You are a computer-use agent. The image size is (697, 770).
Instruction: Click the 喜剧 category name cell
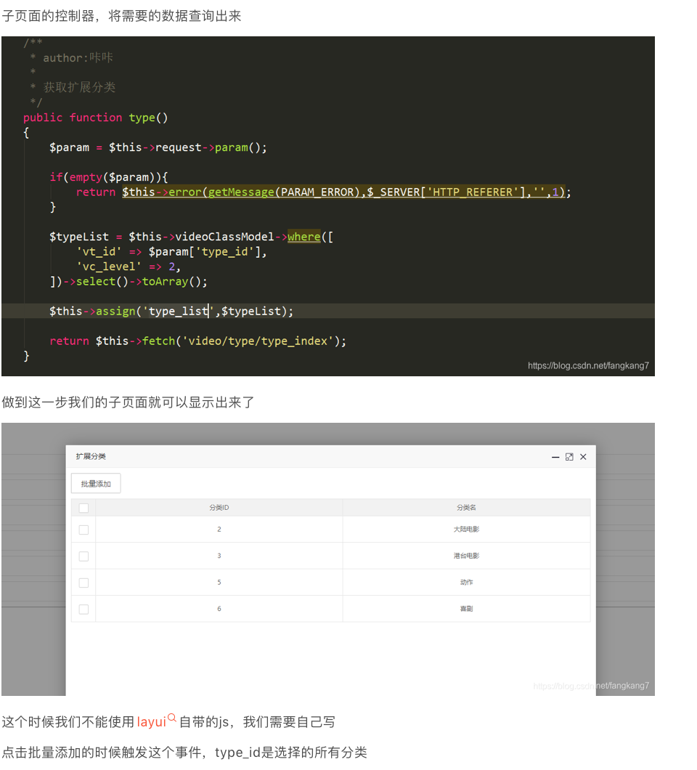[x=466, y=609]
